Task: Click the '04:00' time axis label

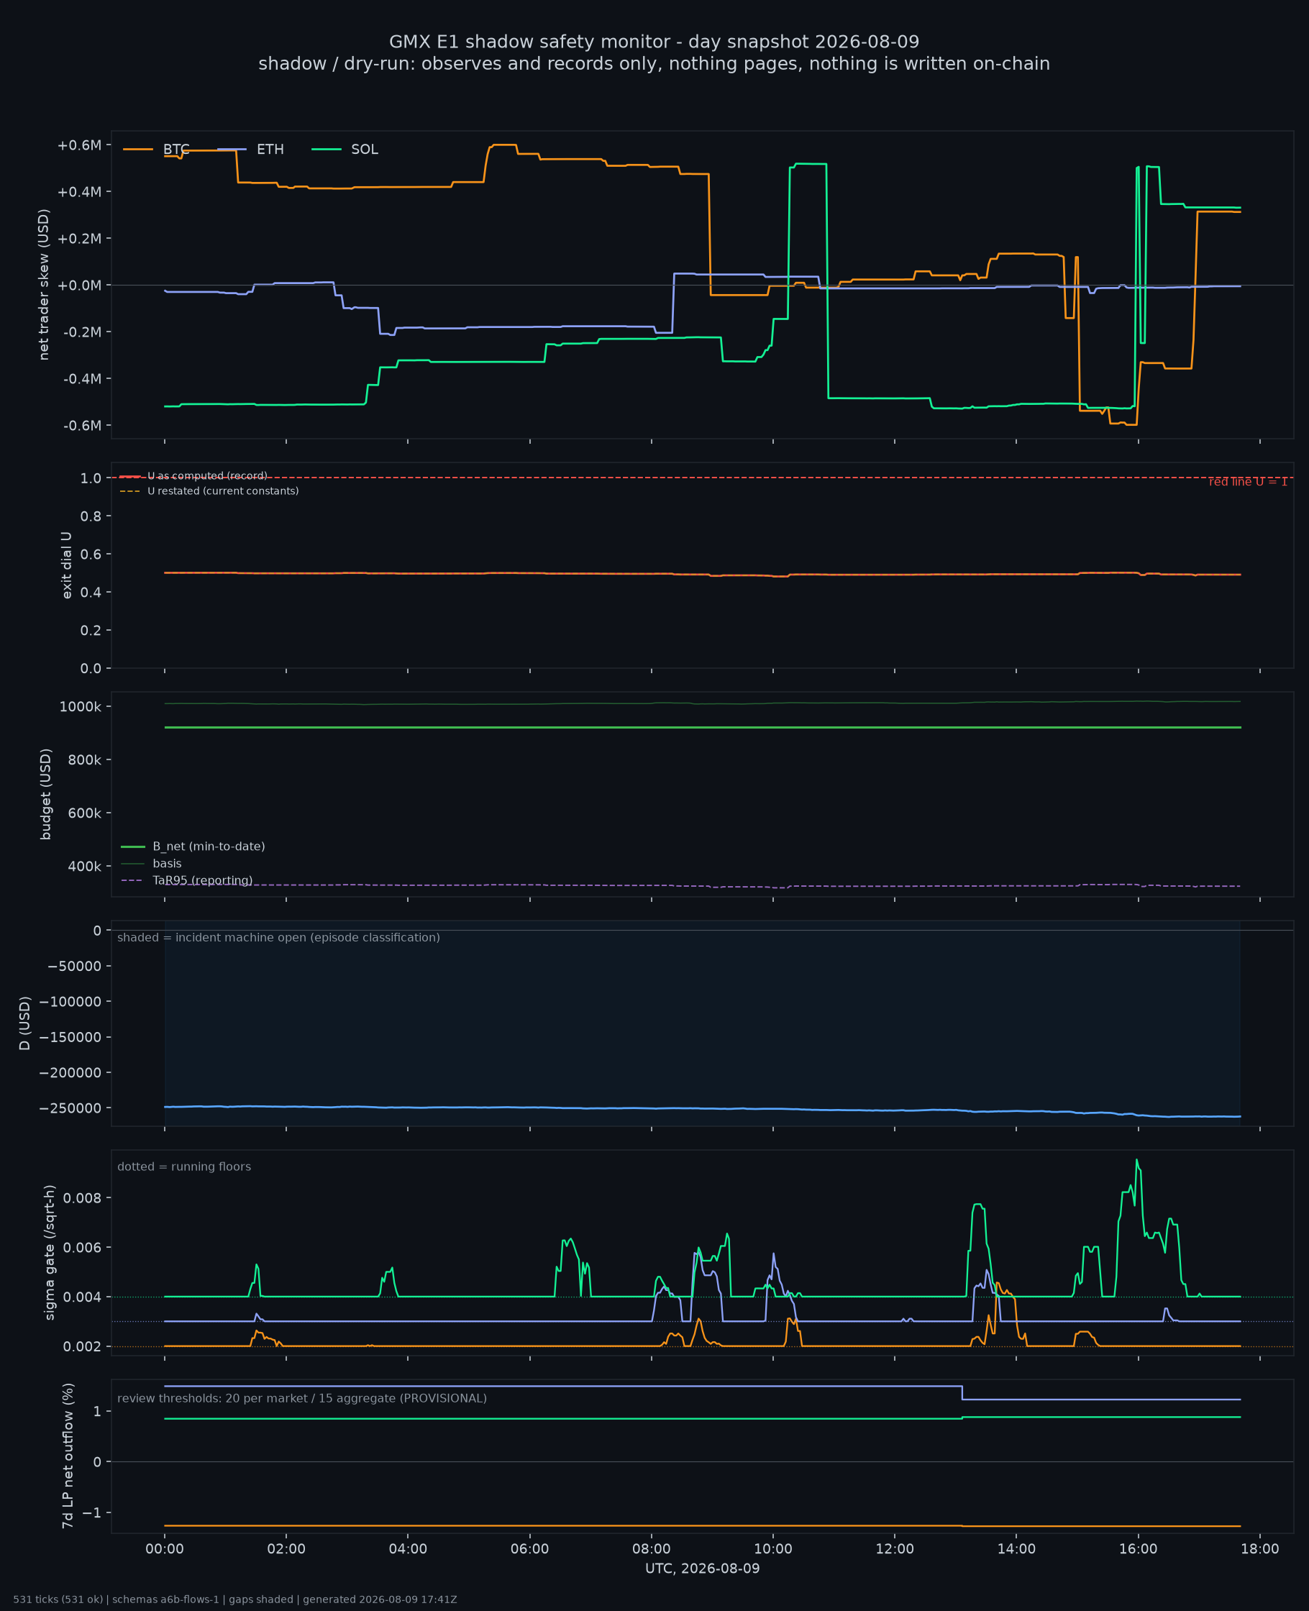Action: point(408,1548)
